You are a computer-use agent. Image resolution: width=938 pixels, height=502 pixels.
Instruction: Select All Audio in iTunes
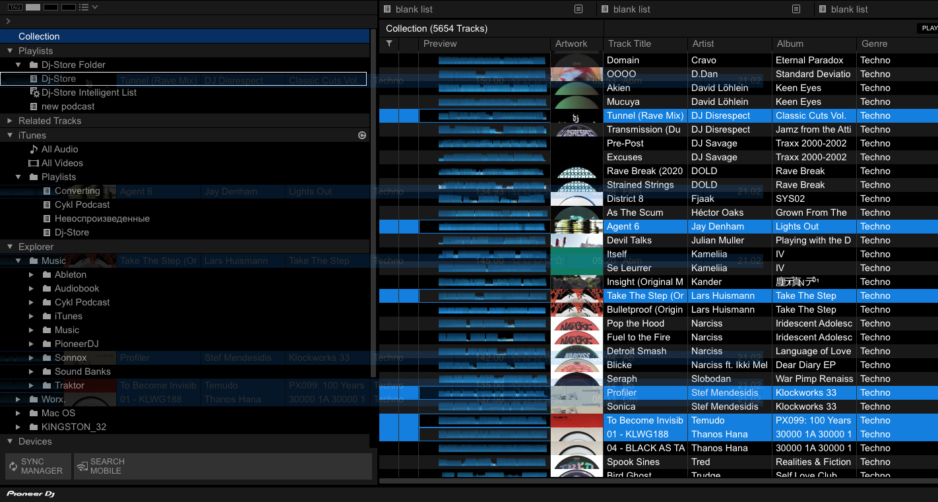click(59, 149)
